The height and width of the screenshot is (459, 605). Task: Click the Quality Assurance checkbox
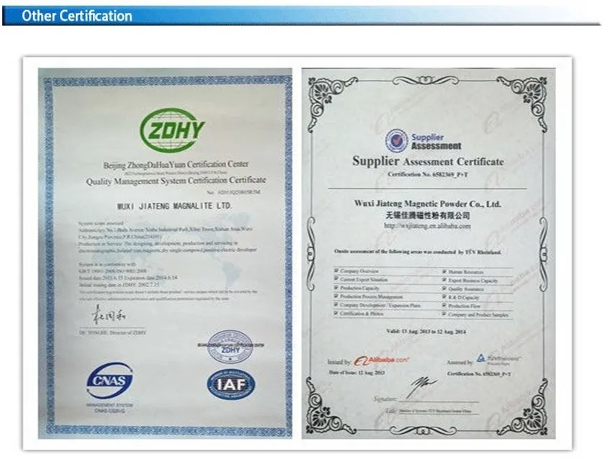(444, 288)
